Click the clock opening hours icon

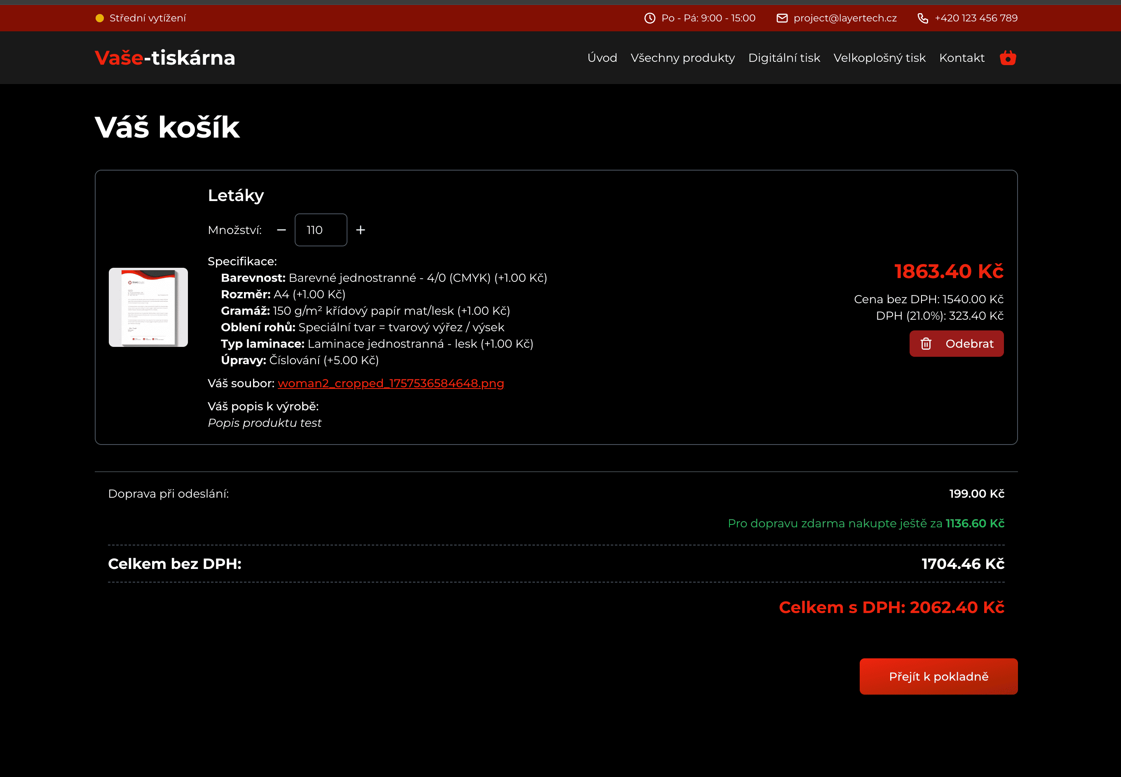click(650, 18)
